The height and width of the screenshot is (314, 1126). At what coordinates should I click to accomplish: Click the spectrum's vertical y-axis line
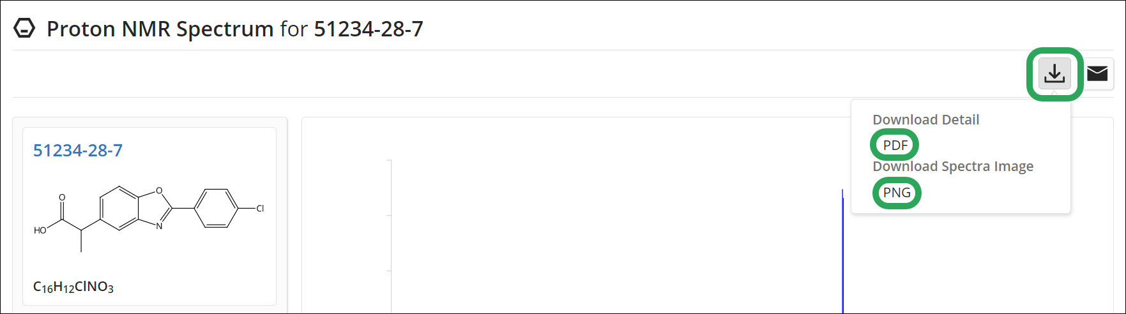point(391,236)
